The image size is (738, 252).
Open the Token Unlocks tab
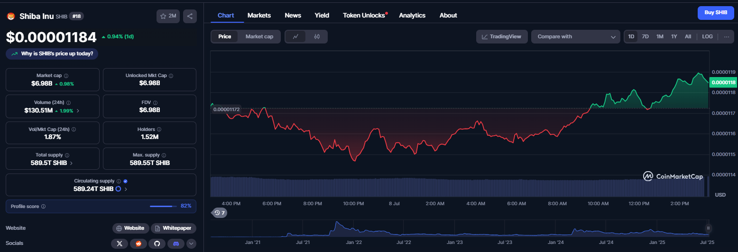point(364,15)
